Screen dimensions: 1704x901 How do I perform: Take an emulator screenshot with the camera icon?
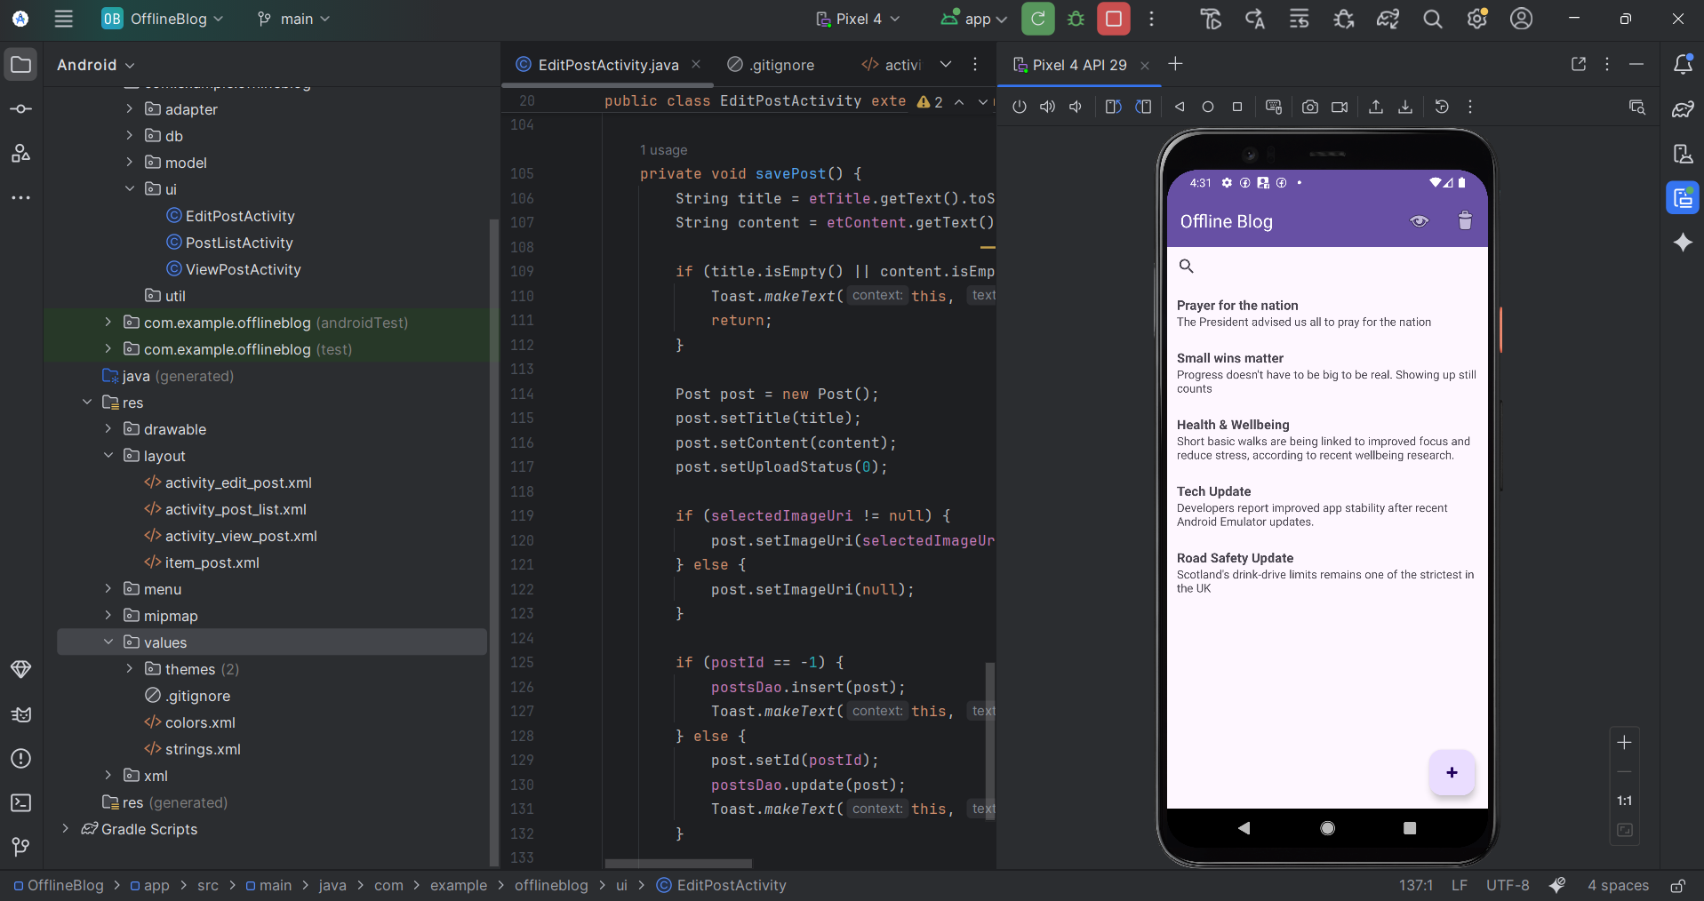click(1309, 107)
